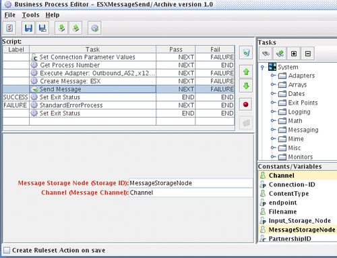Expand the Exit Points folder

(273, 103)
